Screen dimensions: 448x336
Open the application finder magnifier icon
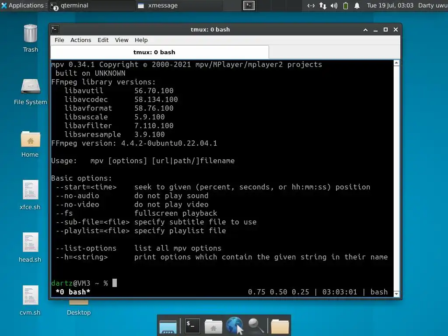[255, 325]
